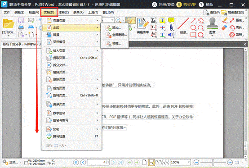The width and height of the screenshot is (249, 168).
Task: Click the page number input field
Action: (98, 163)
